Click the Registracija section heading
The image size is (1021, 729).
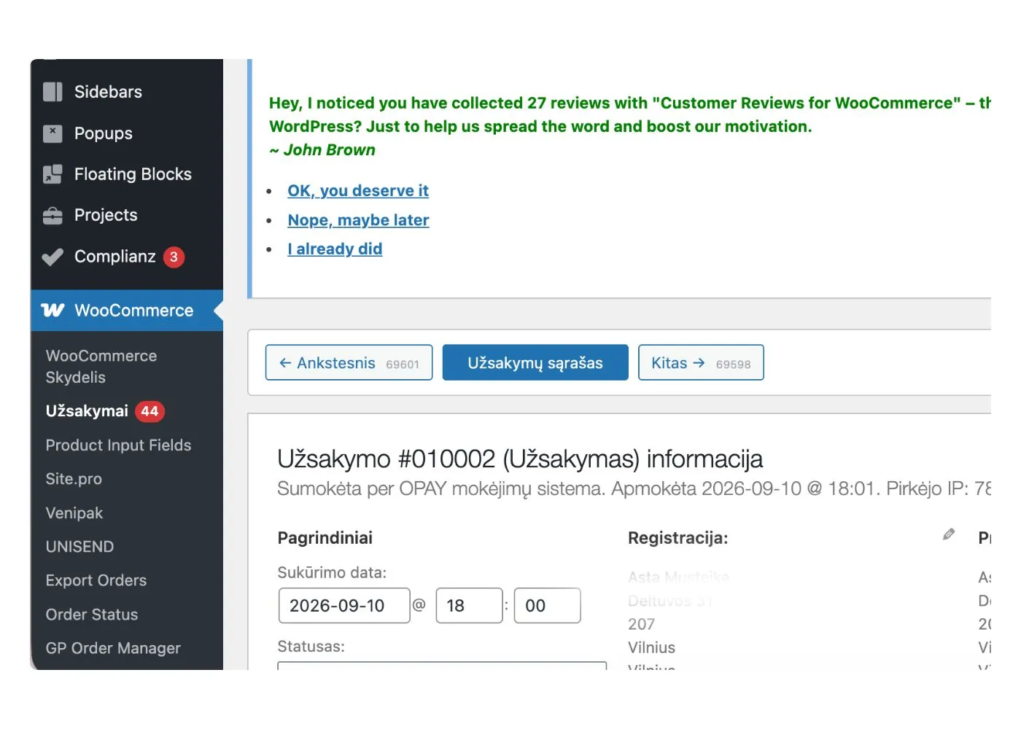[x=678, y=538]
